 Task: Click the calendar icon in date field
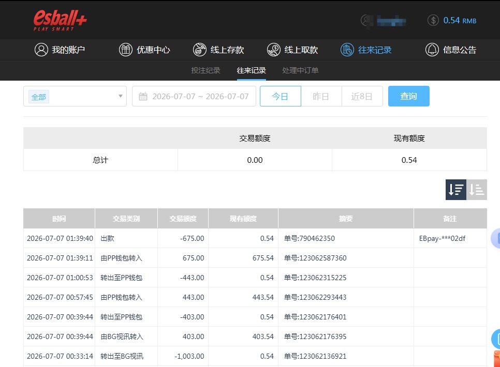[x=143, y=96]
